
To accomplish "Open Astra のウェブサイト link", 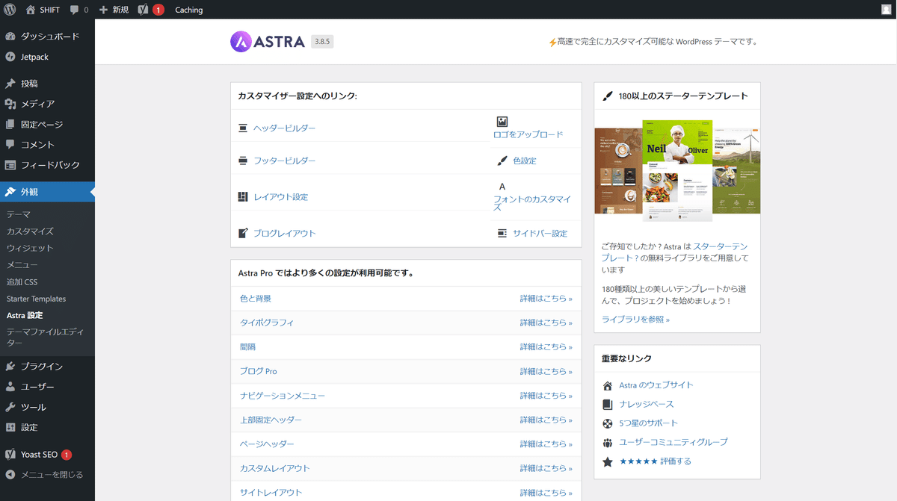I will click(x=656, y=385).
